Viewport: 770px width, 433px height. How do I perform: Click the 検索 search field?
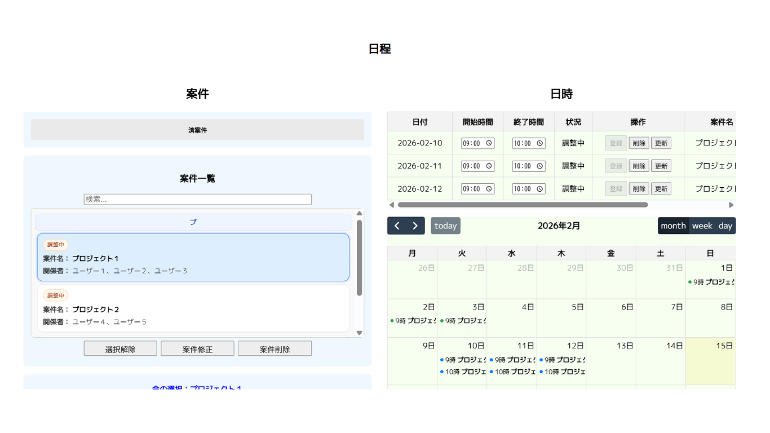[197, 200]
